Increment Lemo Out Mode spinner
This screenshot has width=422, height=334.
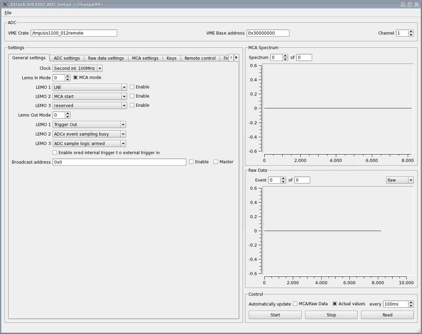click(x=67, y=113)
